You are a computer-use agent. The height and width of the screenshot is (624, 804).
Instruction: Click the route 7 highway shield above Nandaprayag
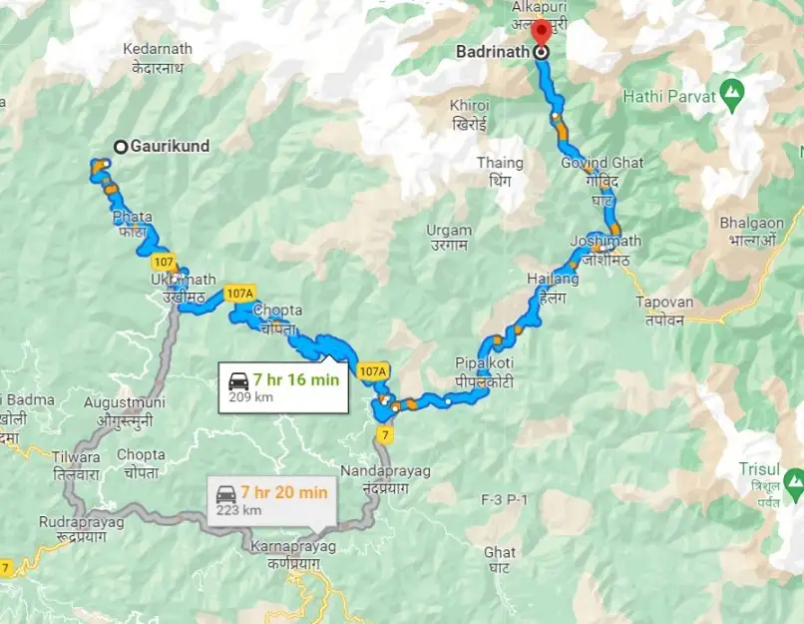(385, 435)
